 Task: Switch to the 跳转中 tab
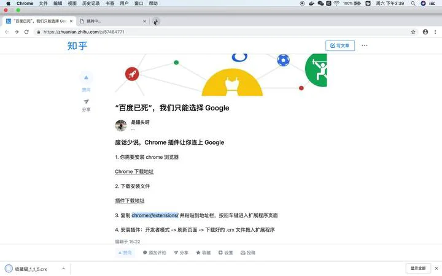(x=113, y=21)
